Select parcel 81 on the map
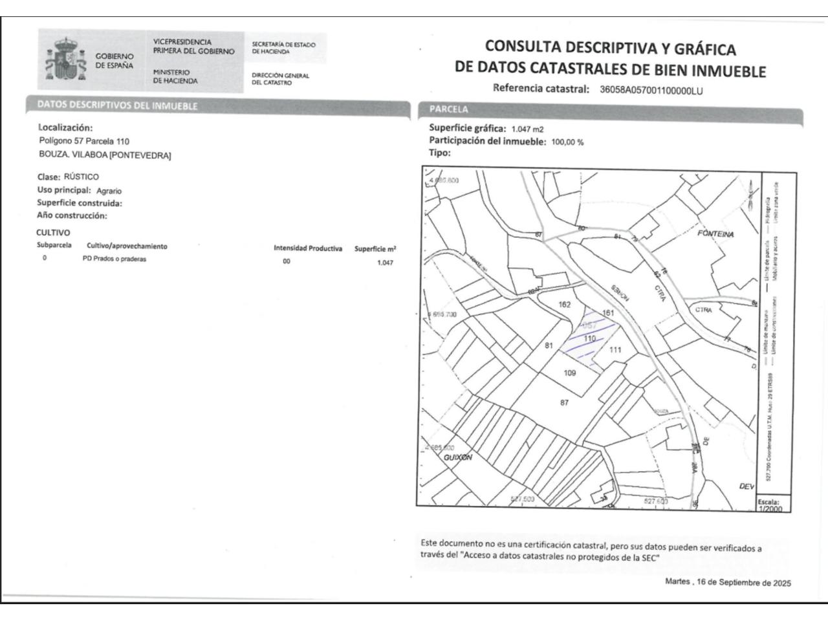The width and height of the screenshot is (828, 621). click(549, 345)
